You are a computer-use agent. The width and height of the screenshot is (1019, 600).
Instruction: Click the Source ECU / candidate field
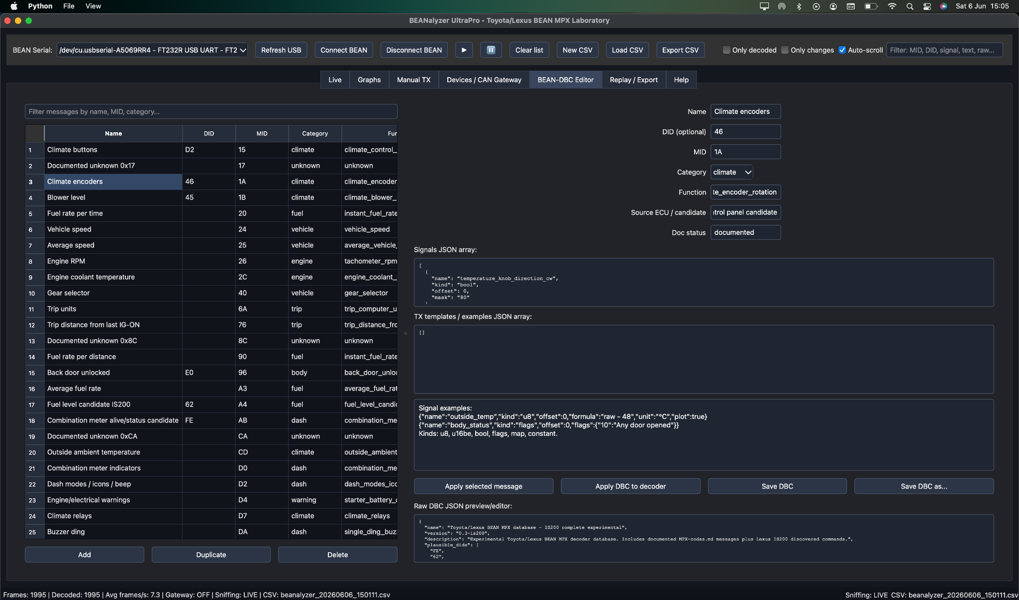745,212
